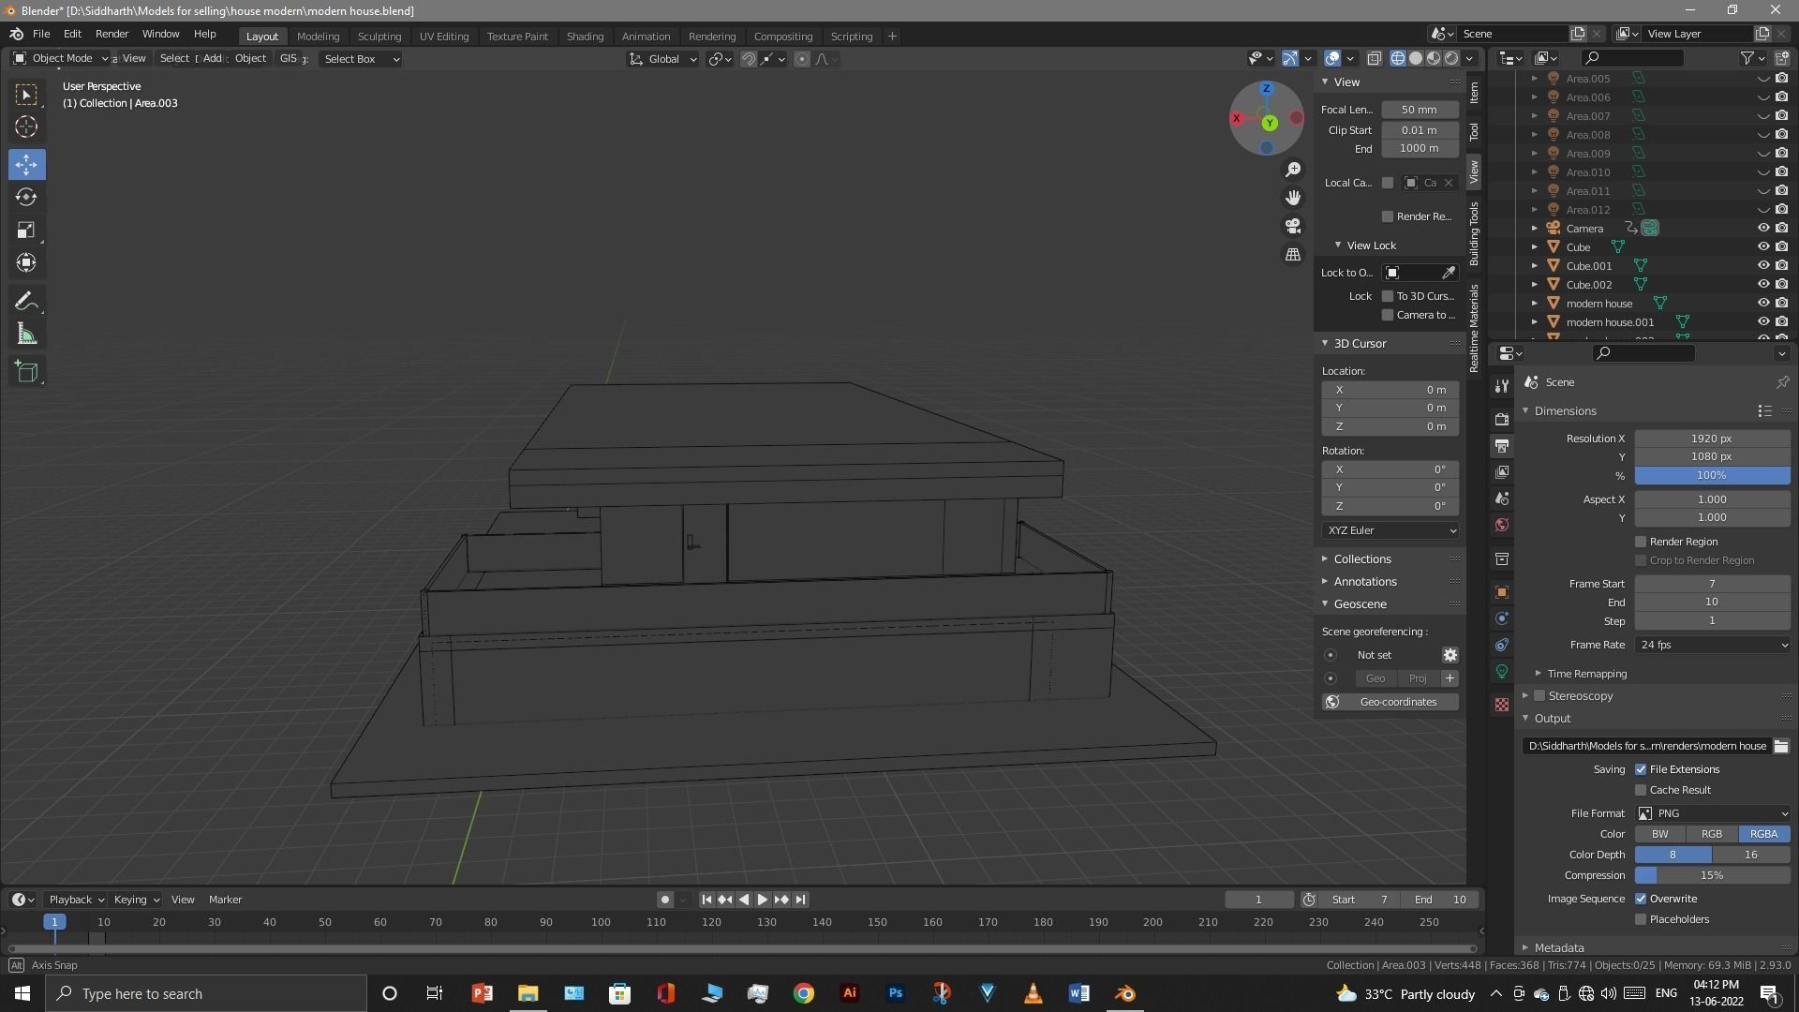Set Color Depth to 16
Screen dimensions: 1799x1012
[1750, 855]
